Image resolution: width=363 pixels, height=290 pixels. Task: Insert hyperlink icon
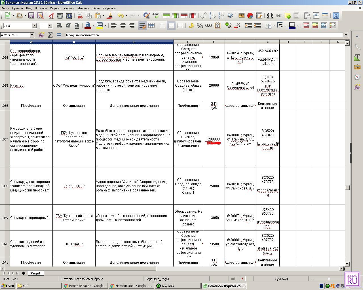pyautogui.click(x=279, y=16)
